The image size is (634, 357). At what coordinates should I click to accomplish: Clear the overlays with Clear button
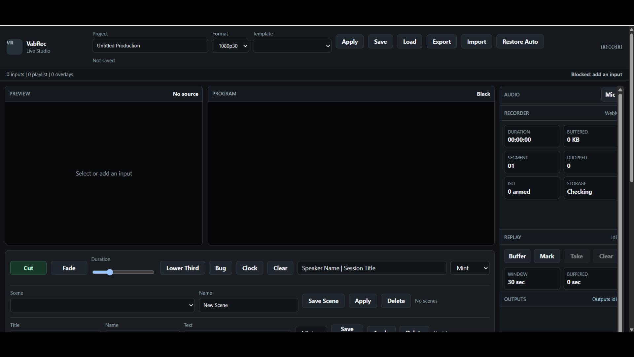280,268
